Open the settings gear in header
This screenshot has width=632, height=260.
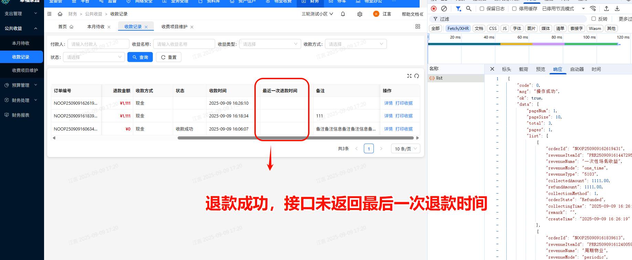(x=360, y=14)
